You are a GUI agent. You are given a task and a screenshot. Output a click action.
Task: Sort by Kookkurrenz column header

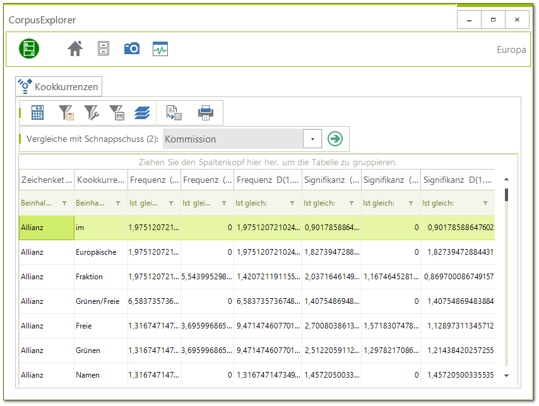tap(101, 180)
